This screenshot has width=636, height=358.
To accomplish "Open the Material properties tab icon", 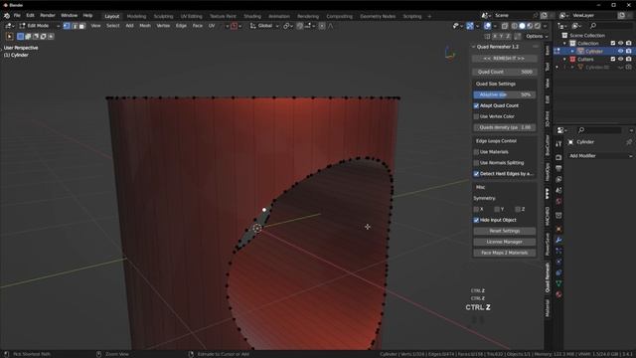I will pos(558,294).
